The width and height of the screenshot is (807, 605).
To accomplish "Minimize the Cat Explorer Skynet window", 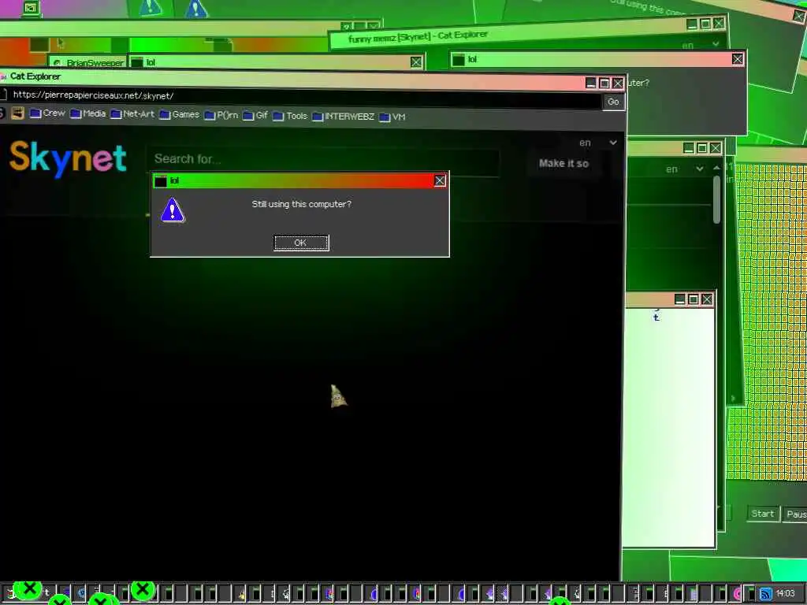I will [591, 83].
